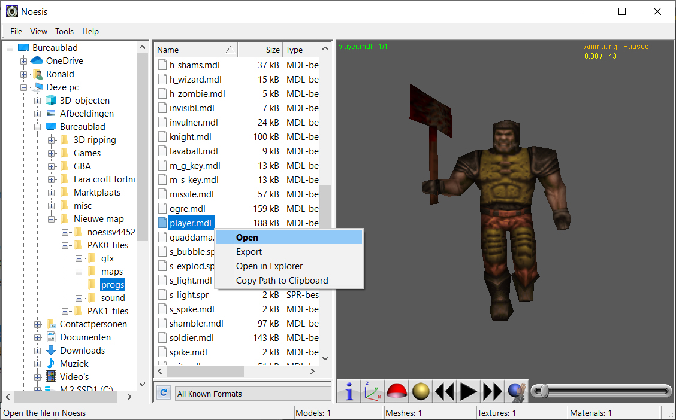Open the All Known Formats format dropdown
Screen dimensions: 676x420
point(253,393)
